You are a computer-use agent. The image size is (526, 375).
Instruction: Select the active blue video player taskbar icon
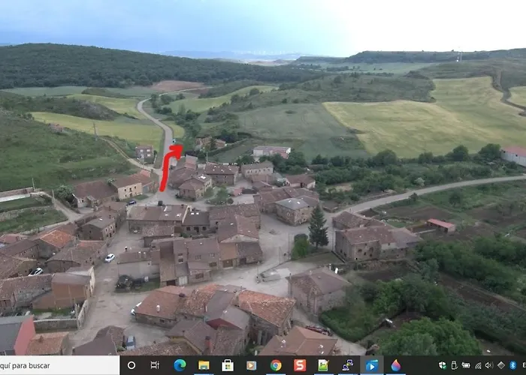pyautogui.click(x=371, y=365)
